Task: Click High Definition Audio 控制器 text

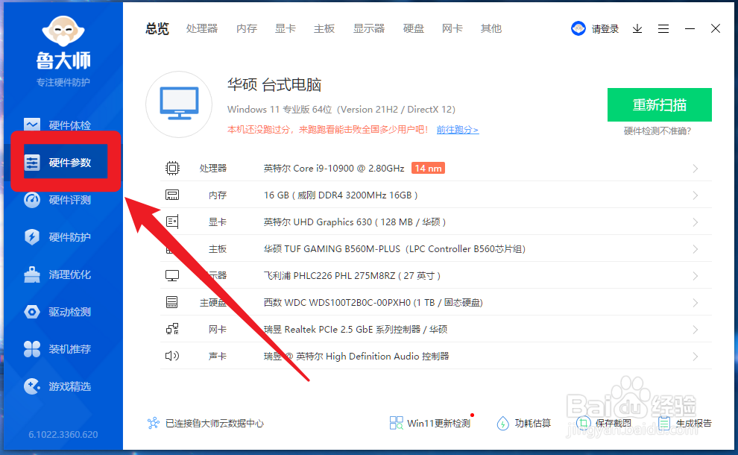Action: point(356,356)
